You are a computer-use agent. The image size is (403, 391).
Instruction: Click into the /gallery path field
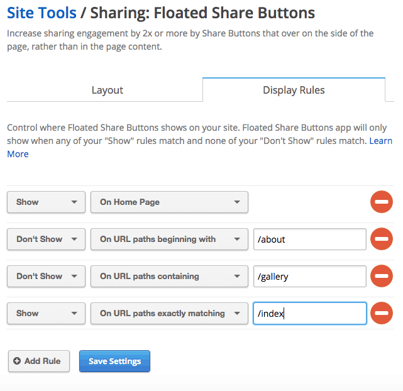point(310,276)
